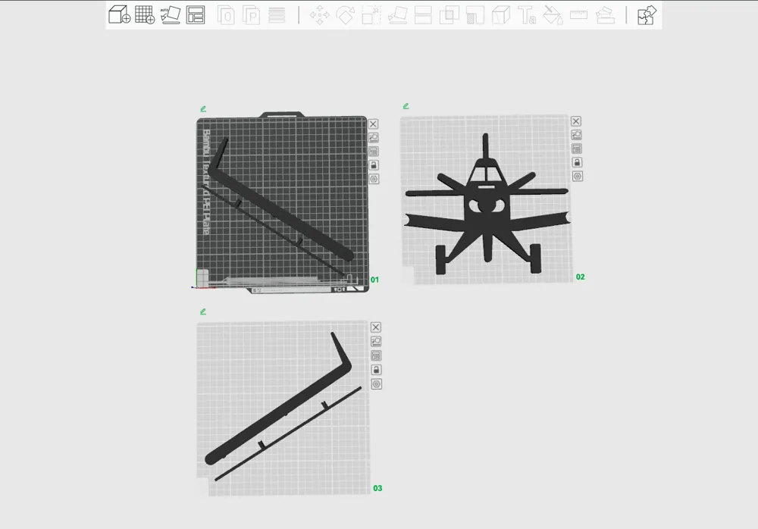Toggle lock on plate 03
Screen dimensions: 758x529
click(376, 370)
